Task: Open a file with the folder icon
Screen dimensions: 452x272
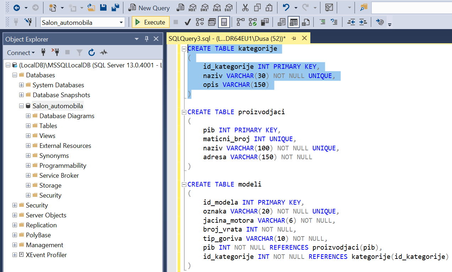Action: 91,7
